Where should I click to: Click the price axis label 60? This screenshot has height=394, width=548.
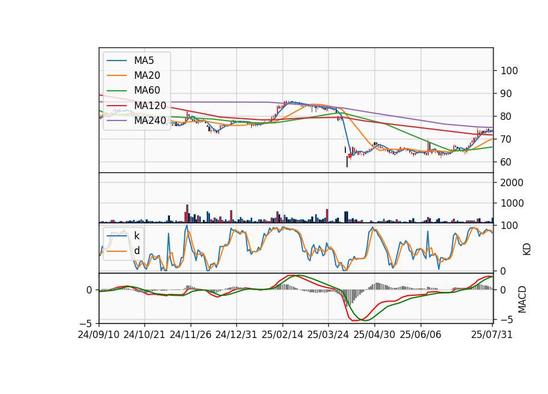click(506, 162)
